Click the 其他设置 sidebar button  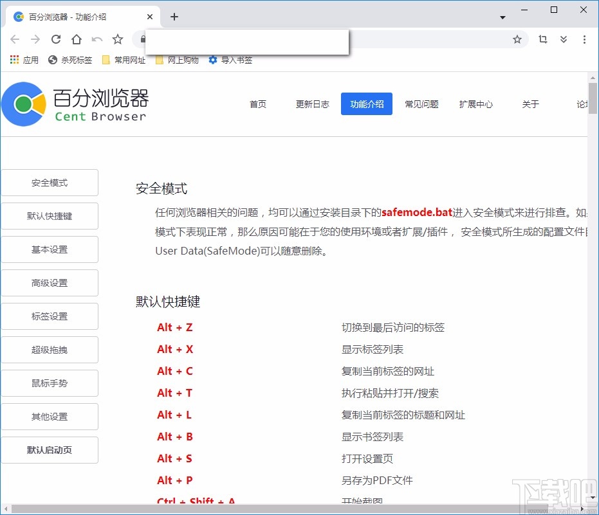50,417
